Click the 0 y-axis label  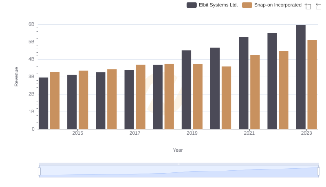pos(33,129)
